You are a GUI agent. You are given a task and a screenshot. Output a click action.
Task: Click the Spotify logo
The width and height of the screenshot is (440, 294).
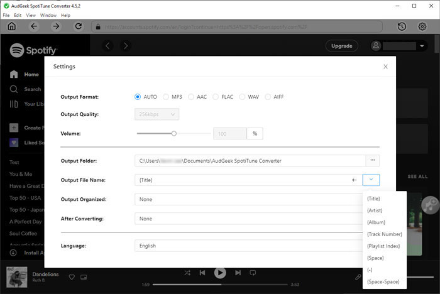(33, 50)
